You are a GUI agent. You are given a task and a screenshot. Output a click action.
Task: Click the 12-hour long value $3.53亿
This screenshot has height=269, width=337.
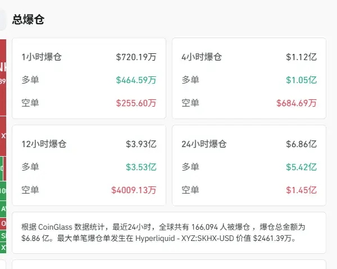coord(141,167)
